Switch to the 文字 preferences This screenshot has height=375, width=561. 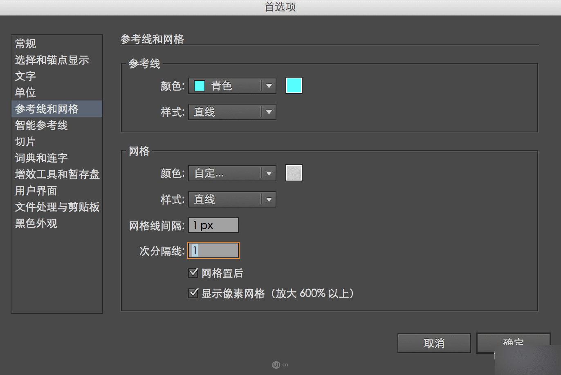(25, 76)
